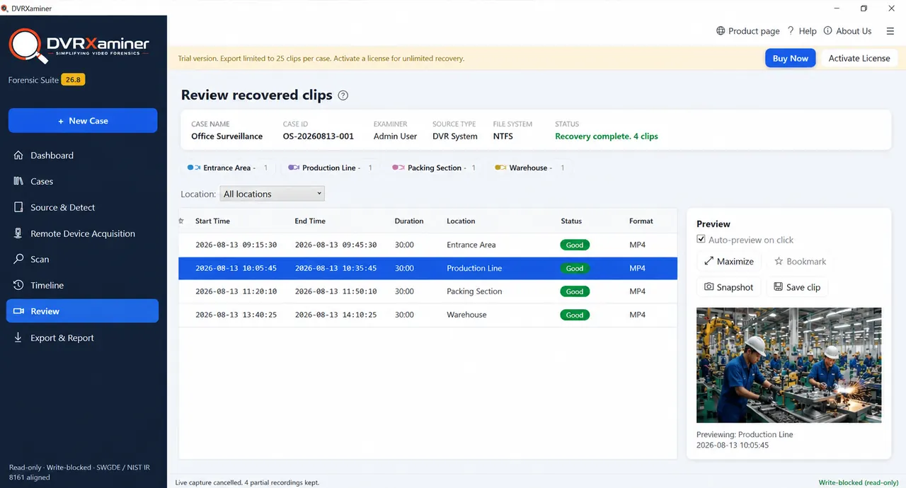Image resolution: width=906 pixels, height=488 pixels.
Task: Click the version badge 26.8
Action: point(73,80)
